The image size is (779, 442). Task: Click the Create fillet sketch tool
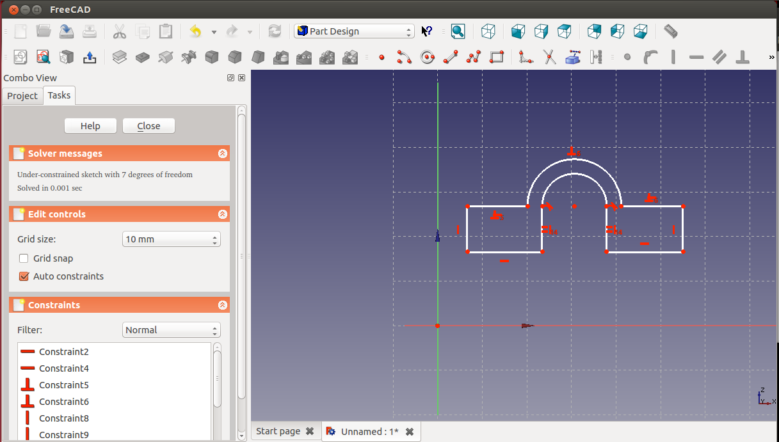pyautogui.click(x=526, y=58)
